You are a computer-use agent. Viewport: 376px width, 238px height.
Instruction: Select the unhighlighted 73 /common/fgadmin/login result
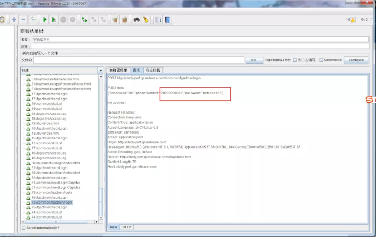coord(52,193)
